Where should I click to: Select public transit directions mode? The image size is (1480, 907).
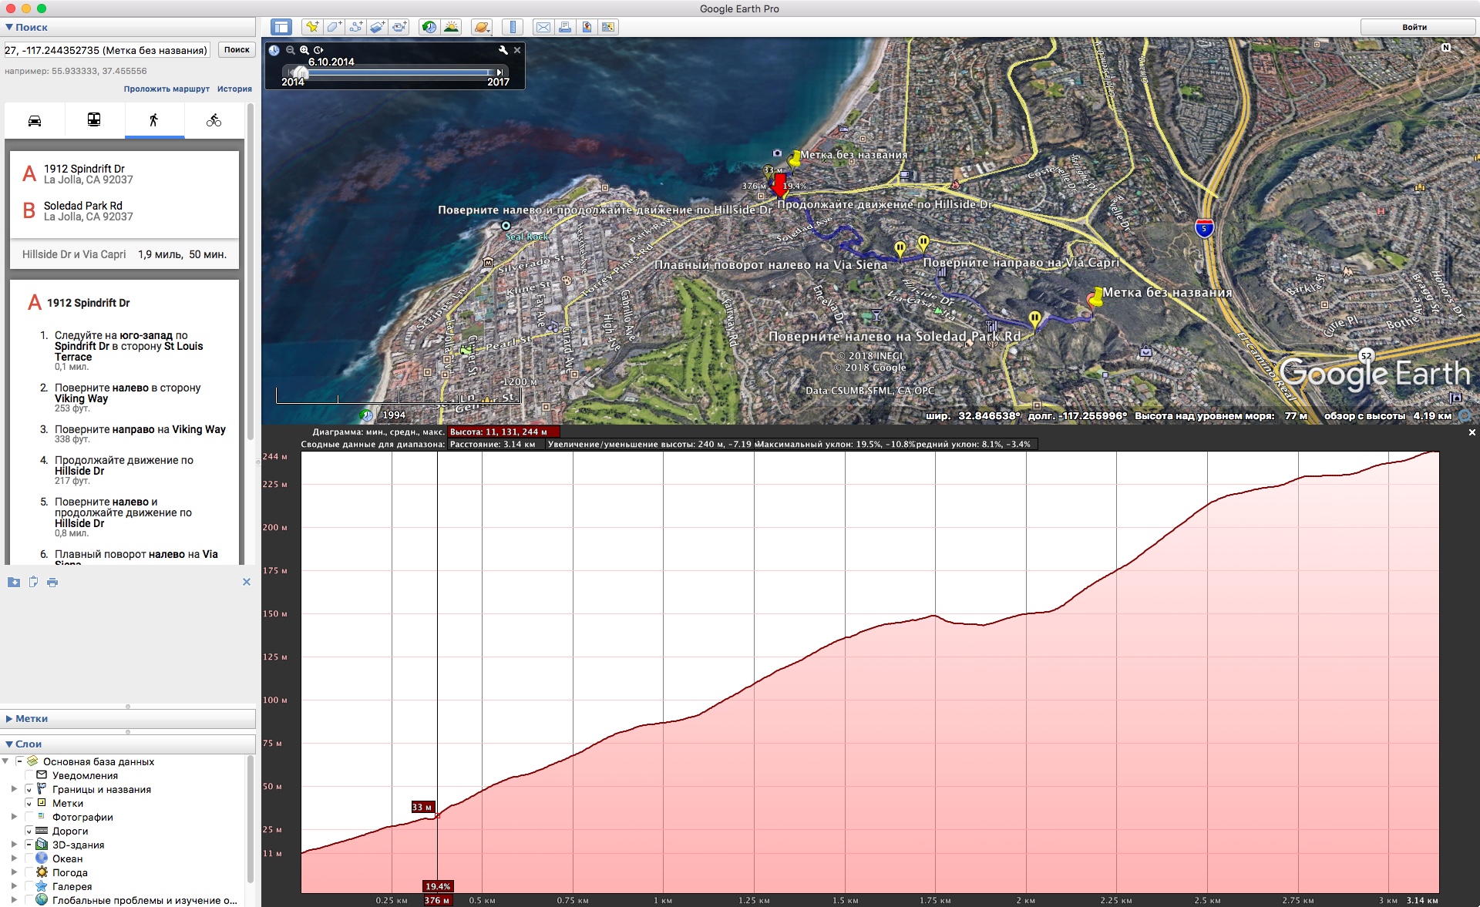[x=94, y=120]
